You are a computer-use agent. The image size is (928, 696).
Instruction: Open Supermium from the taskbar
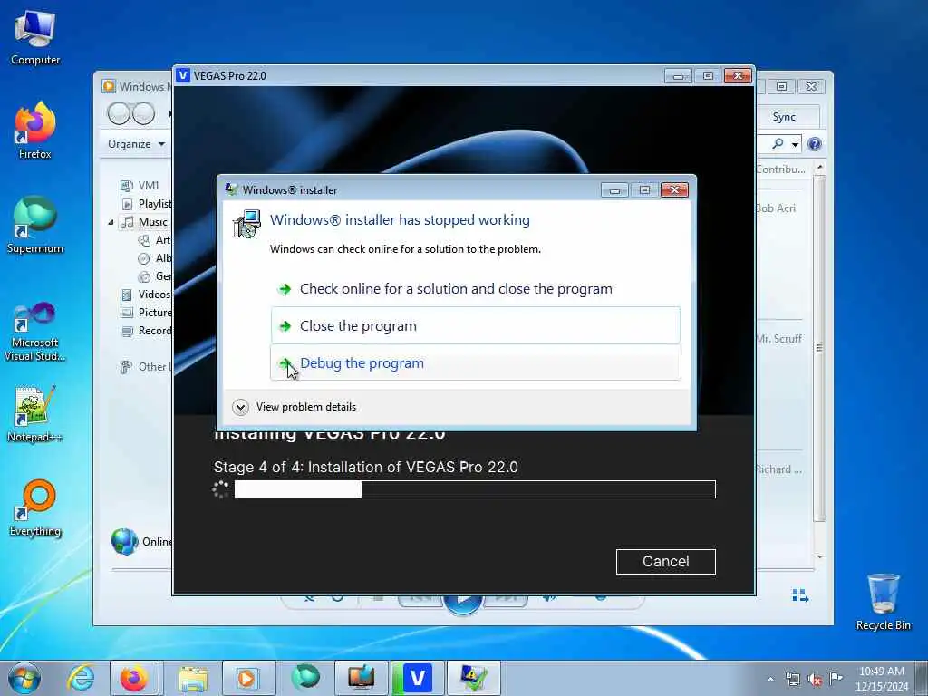coord(305,678)
